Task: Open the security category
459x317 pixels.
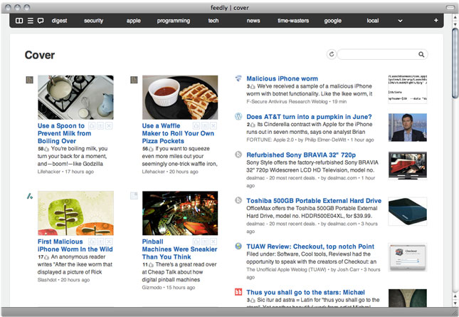Action: tap(94, 21)
